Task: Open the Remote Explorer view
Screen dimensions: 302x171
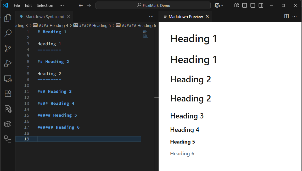Action: coord(8,79)
